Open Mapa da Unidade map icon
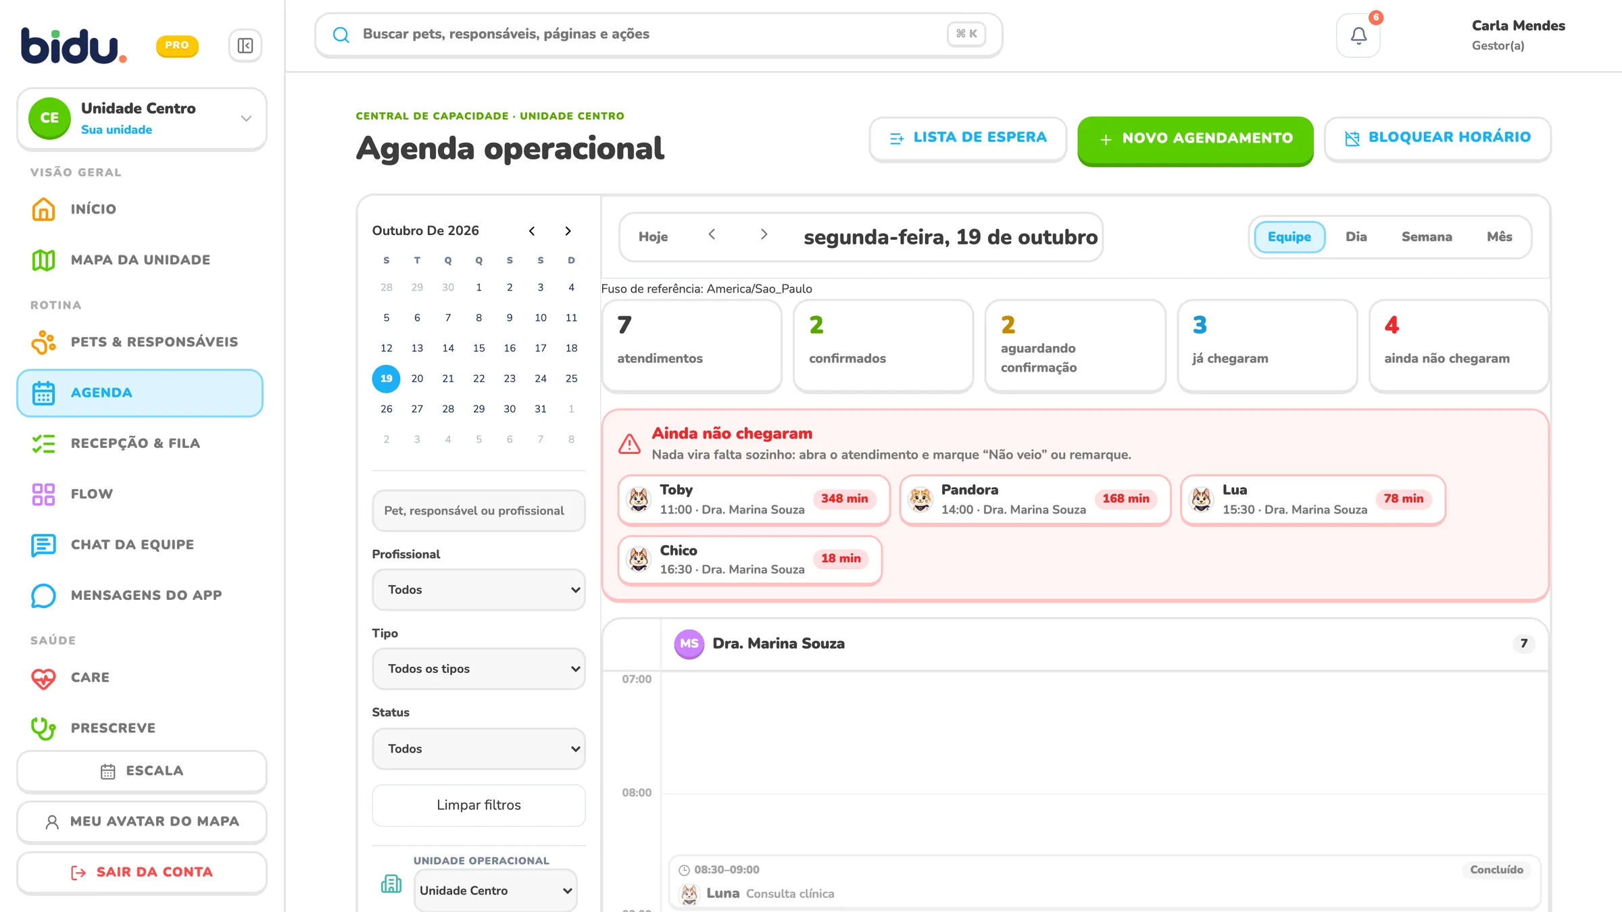This screenshot has height=912, width=1622. click(x=44, y=260)
